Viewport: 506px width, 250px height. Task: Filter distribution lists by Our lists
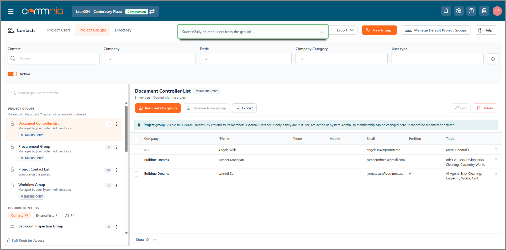19,216
